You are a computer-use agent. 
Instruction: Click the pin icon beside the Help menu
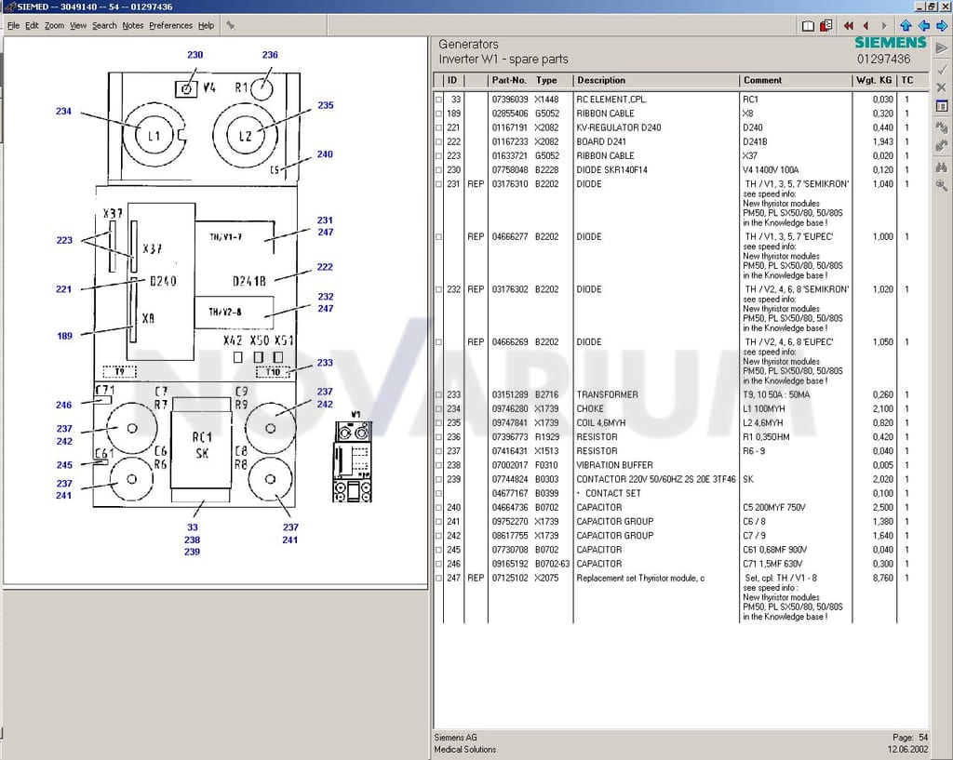[x=231, y=25]
